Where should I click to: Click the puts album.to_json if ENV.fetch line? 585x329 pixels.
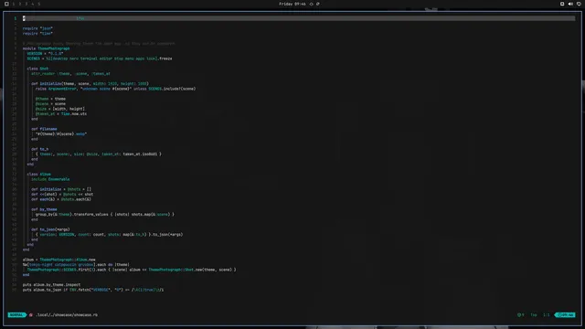point(93,290)
